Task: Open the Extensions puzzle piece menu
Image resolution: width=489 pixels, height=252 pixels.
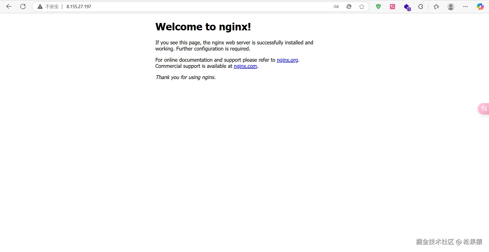Action: 421,7
